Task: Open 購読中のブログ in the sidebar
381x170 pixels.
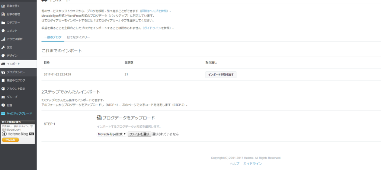Action: click(18, 80)
